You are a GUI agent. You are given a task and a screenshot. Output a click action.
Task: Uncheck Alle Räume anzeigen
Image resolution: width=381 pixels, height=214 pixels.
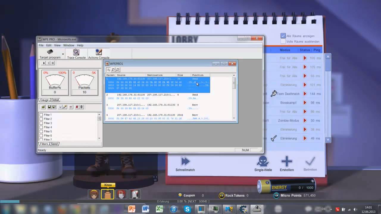pyautogui.click(x=283, y=36)
